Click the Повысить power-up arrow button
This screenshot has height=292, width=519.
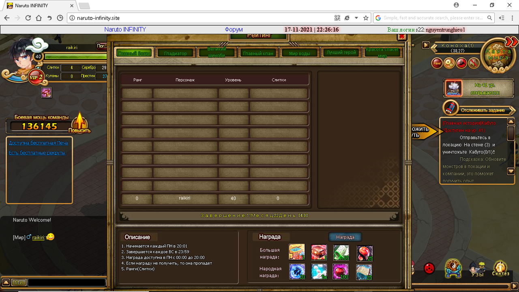coord(79,123)
